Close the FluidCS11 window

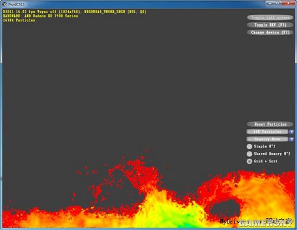288,3
